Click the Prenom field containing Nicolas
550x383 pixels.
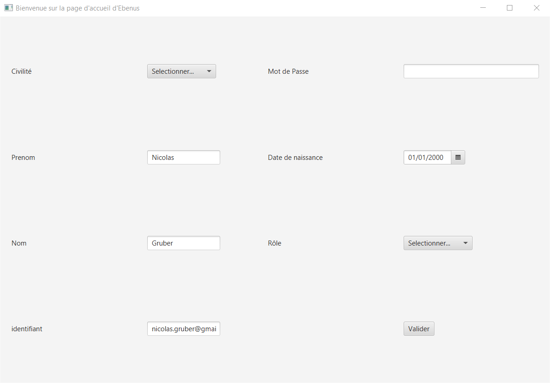pos(183,158)
